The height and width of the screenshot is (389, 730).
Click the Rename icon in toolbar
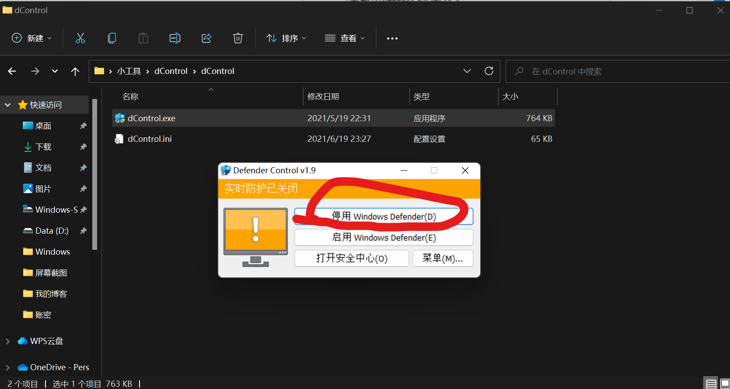(x=175, y=38)
